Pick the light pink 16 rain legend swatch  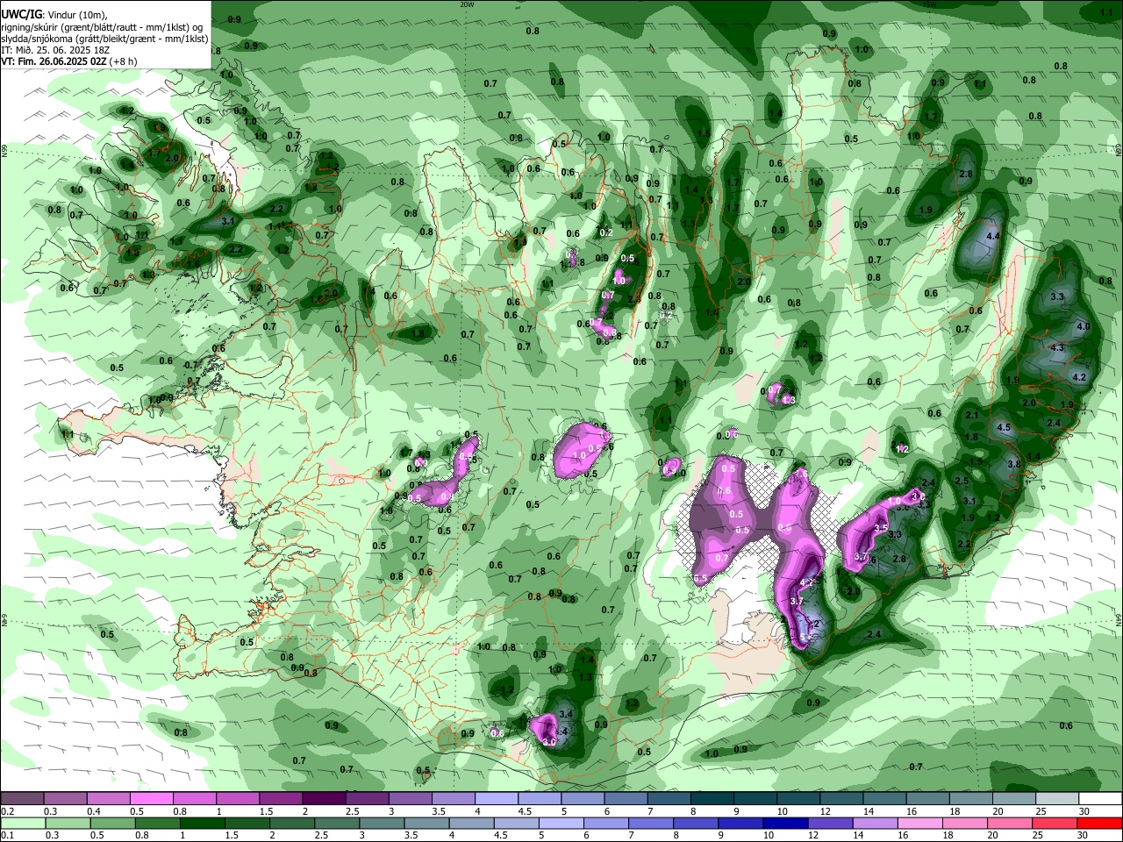point(920,823)
